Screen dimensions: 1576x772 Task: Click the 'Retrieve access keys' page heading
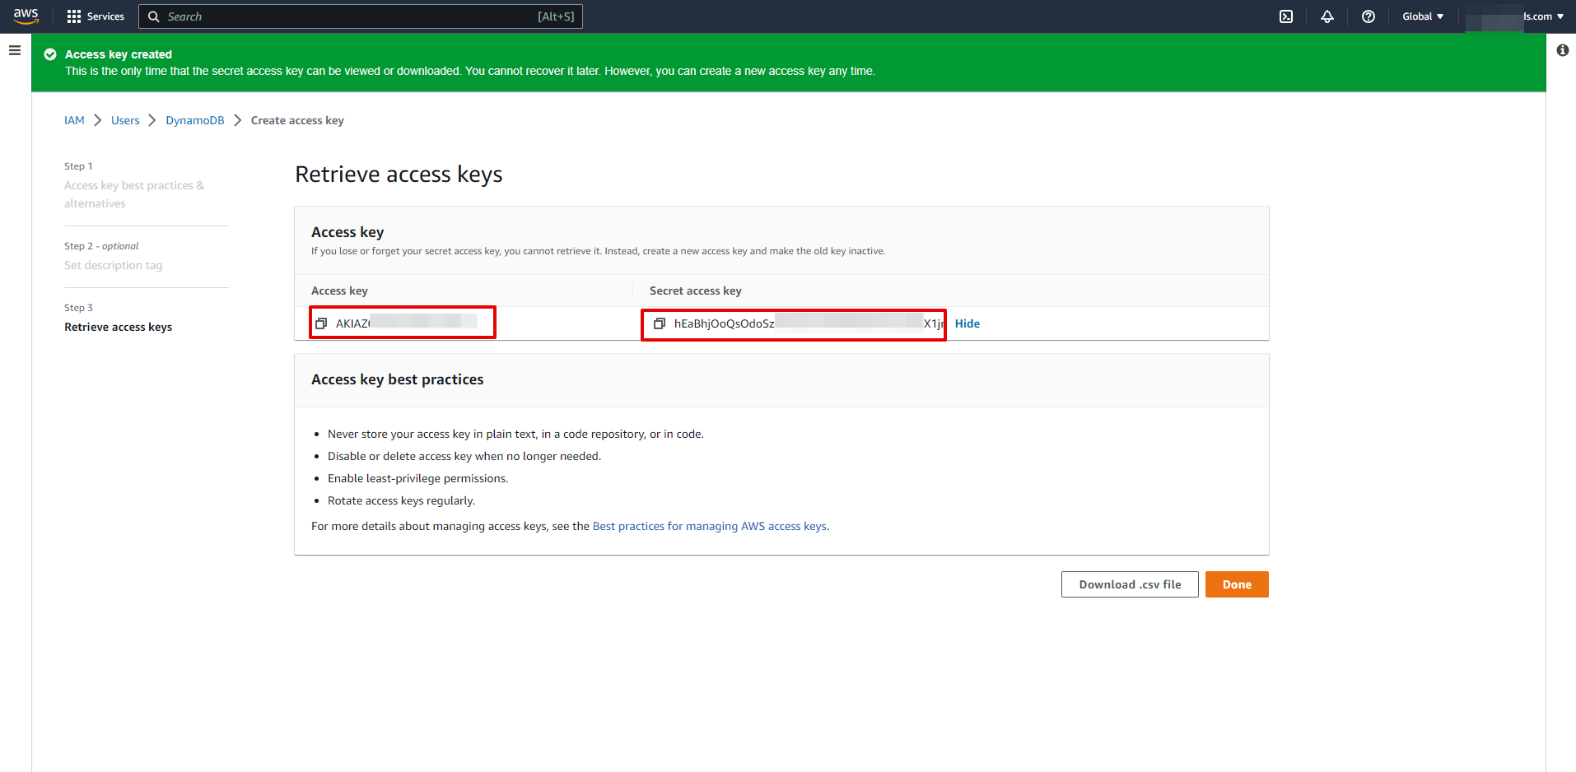tap(399, 174)
